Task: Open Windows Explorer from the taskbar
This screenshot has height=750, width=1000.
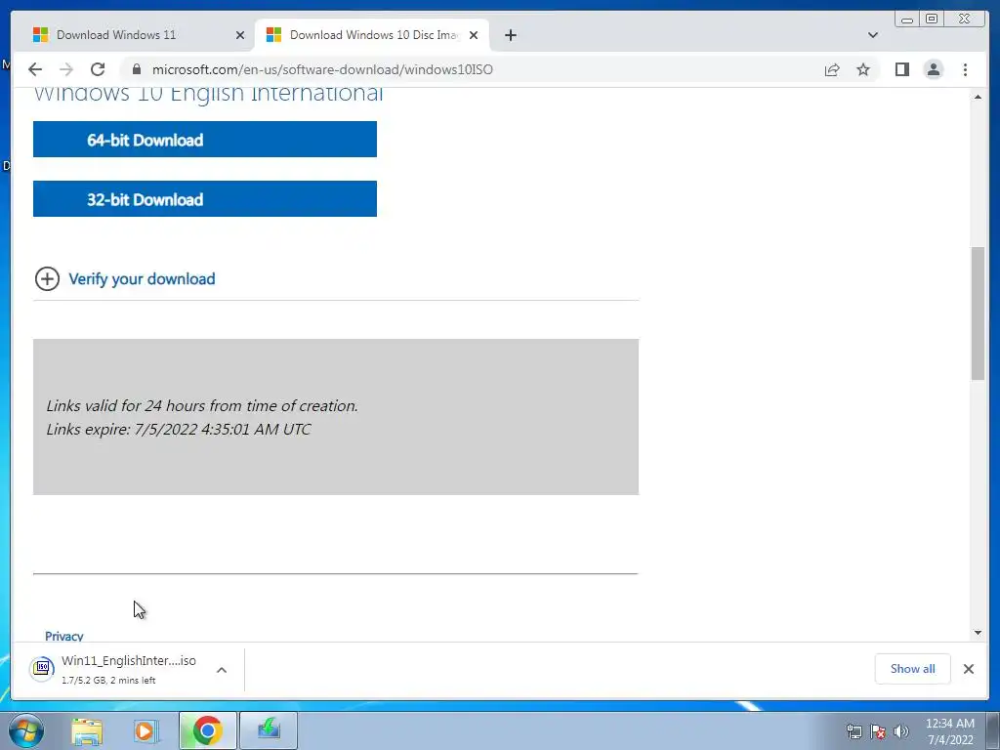Action: pyautogui.click(x=87, y=730)
